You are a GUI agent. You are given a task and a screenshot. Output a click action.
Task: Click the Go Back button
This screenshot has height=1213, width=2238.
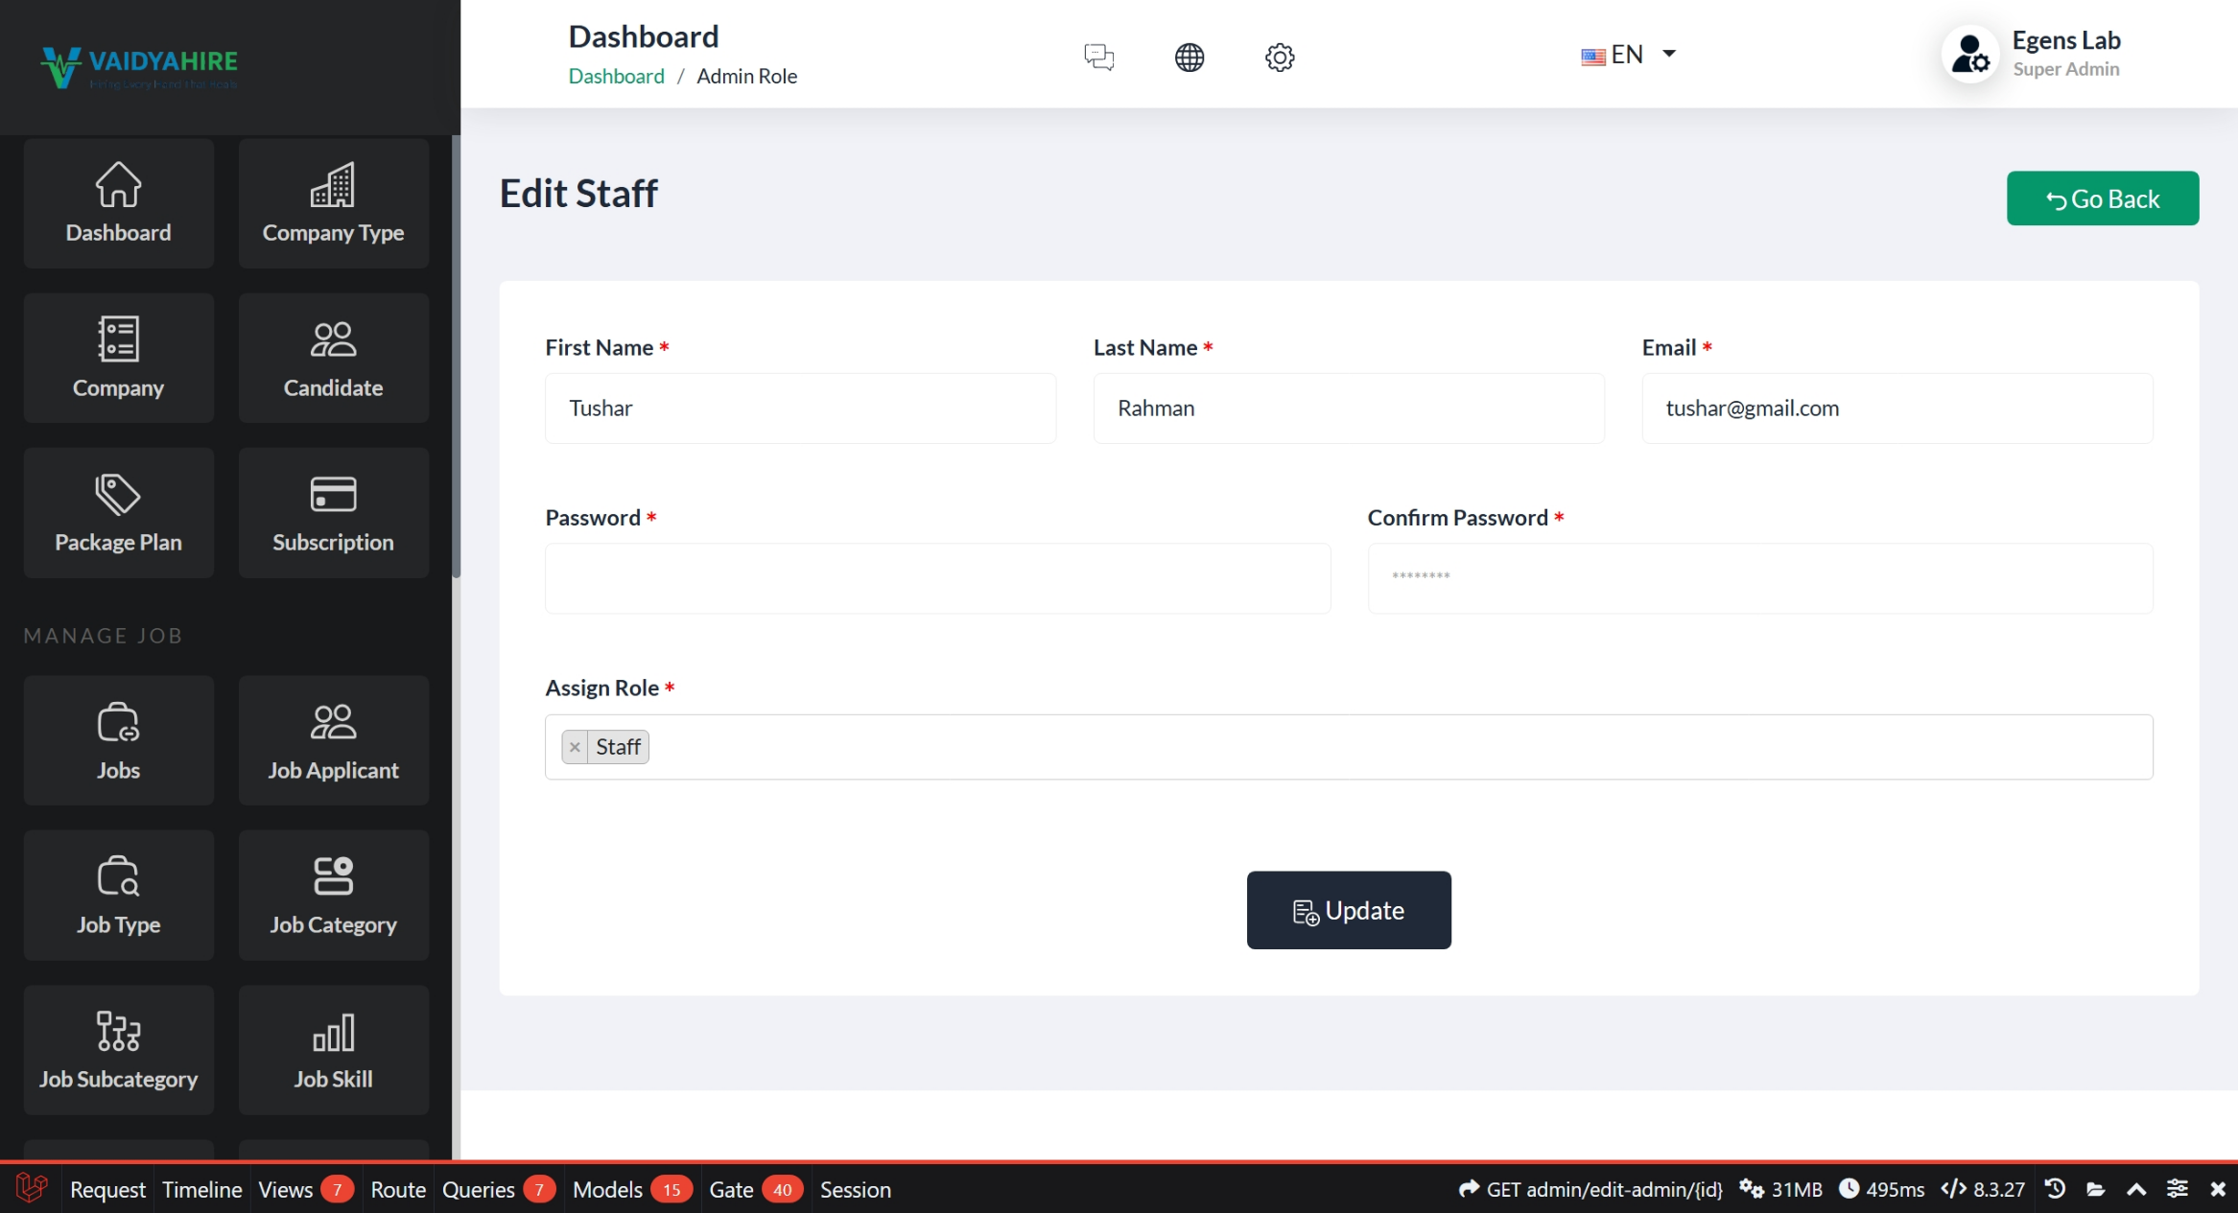pos(2102,198)
